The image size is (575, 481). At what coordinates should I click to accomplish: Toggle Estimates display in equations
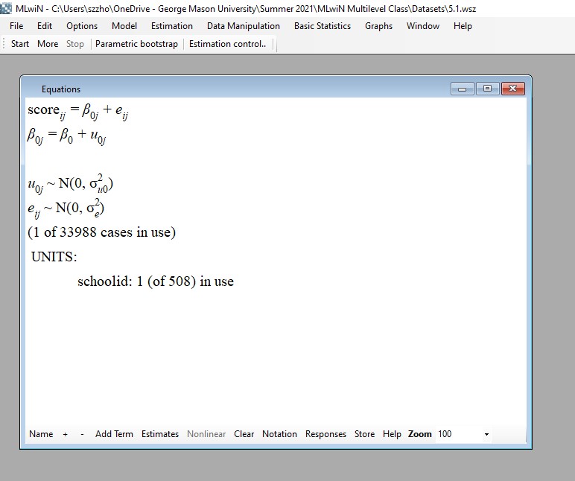160,434
